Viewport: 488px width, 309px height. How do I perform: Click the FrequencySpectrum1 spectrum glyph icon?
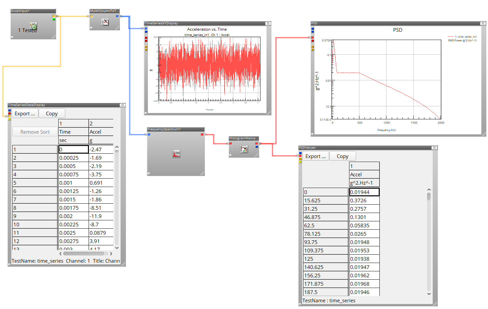tap(176, 153)
